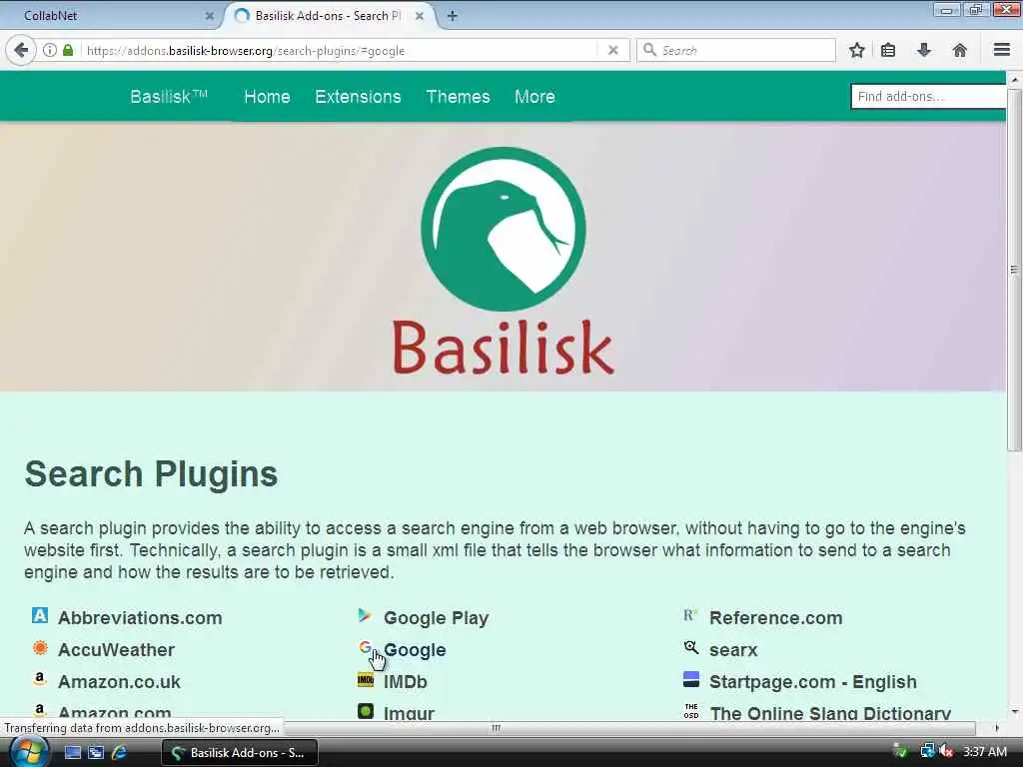
Task: Open site information via the info icon
Action: click(50, 50)
